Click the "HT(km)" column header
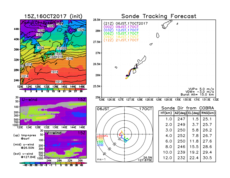This screenshot has width=230, height=178. (x=166, y=113)
